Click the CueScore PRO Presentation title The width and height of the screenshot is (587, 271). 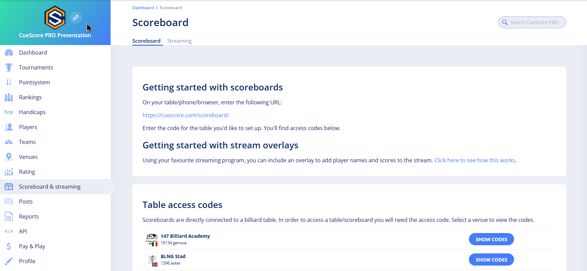pyautogui.click(x=55, y=35)
